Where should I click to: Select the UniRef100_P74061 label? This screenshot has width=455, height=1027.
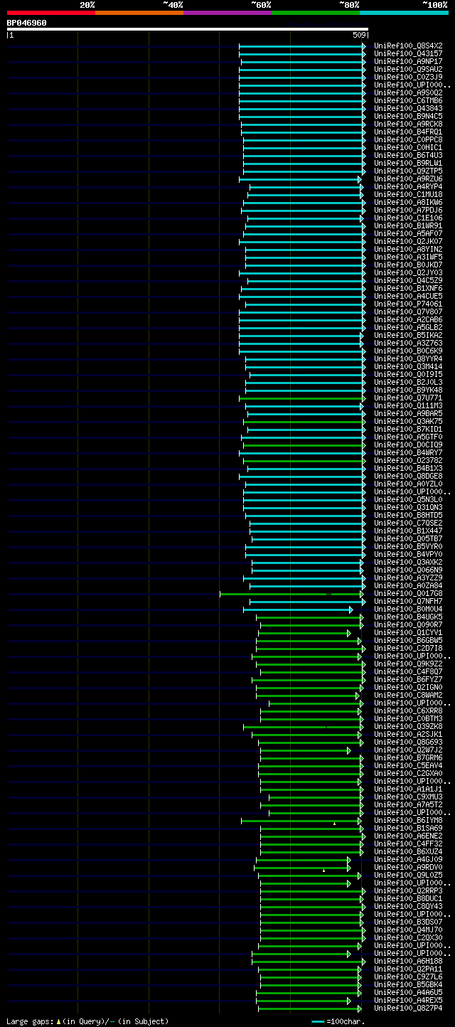(409, 304)
